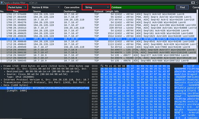The height and width of the screenshot is (119, 199).
Task: Select the Type: IPv4 (0x0800) line
Action: pyautogui.click(x=20, y=77)
